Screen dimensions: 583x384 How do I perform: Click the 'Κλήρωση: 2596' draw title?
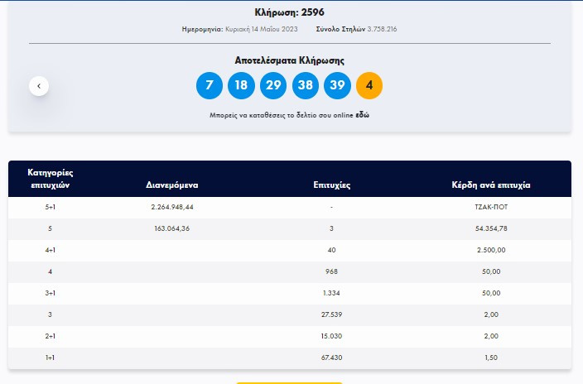tap(289, 12)
